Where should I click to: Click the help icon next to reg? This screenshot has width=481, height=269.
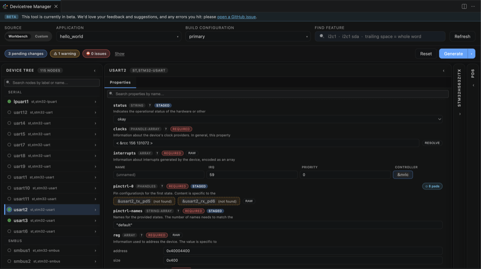141,235
